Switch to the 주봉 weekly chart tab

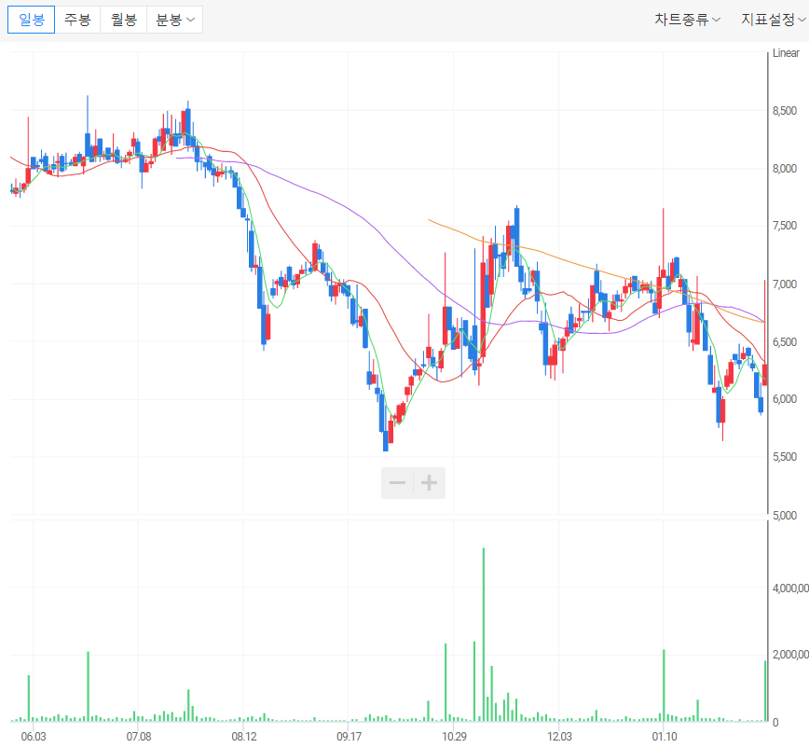(77, 20)
